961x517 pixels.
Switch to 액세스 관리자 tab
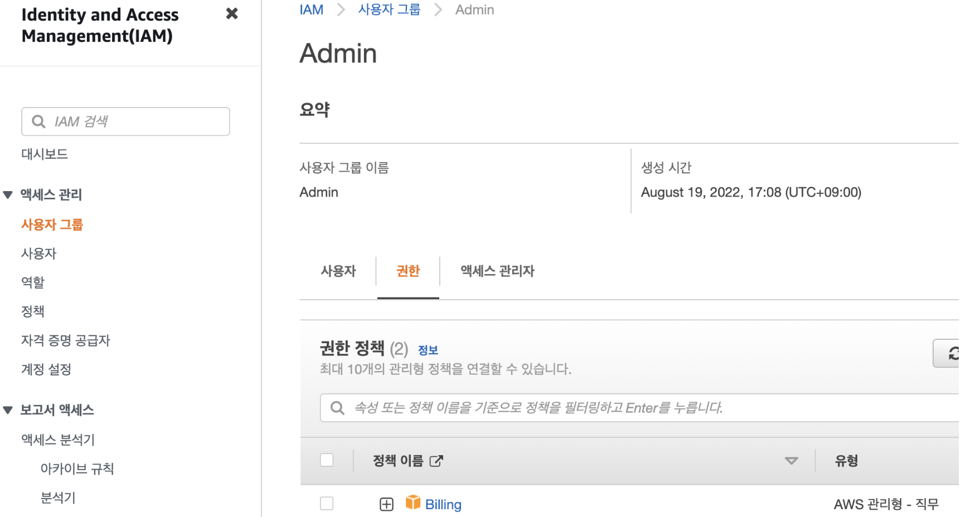pyautogui.click(x=497, y=271)
